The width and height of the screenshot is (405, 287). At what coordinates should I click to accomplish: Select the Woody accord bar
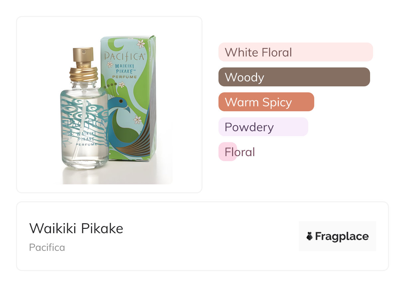294,77
